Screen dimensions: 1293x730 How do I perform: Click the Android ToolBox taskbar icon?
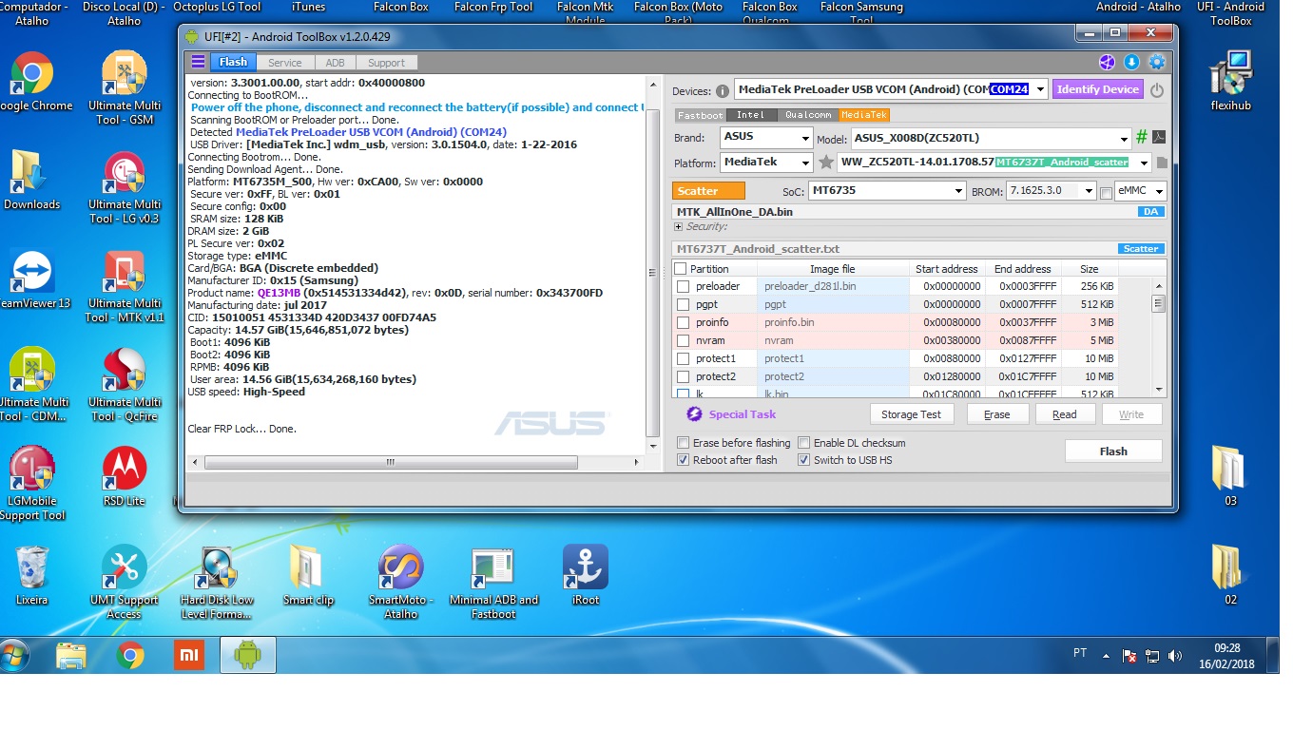[248, 655]
